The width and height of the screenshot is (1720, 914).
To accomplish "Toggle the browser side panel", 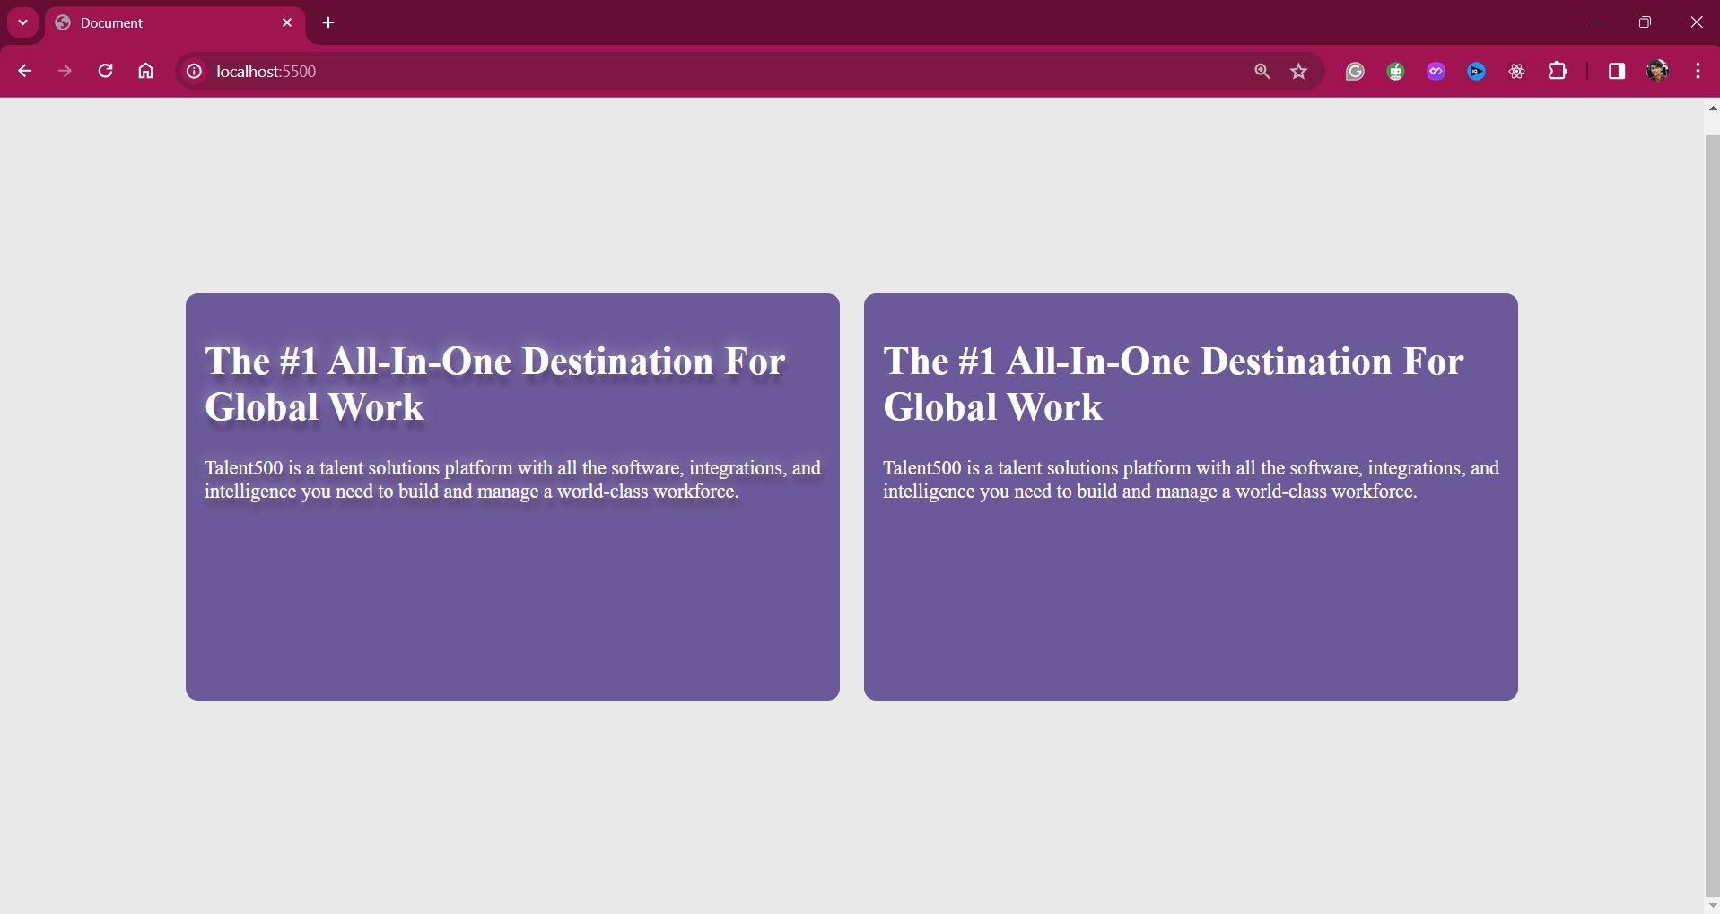I will click(x=1616, y=71).
